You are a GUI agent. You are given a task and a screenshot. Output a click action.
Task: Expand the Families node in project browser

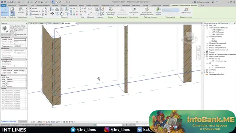click(x=205, y=70)
